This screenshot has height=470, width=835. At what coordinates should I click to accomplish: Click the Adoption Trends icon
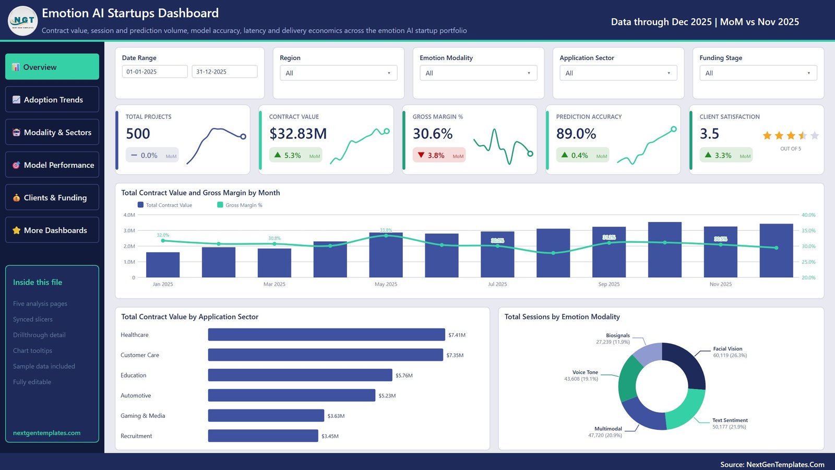[16, 100]
